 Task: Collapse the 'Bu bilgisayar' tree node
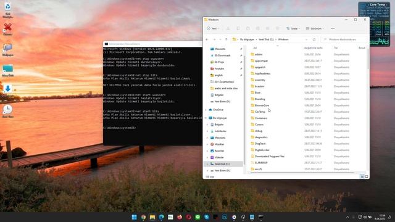click(x=206, y=118)
